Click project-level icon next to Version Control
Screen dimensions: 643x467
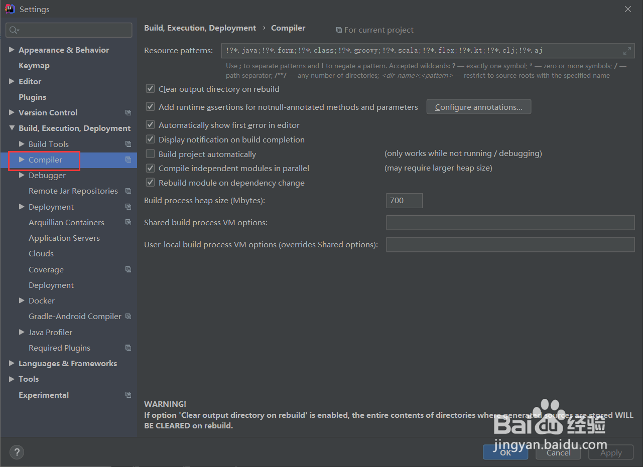click(128, 113)
